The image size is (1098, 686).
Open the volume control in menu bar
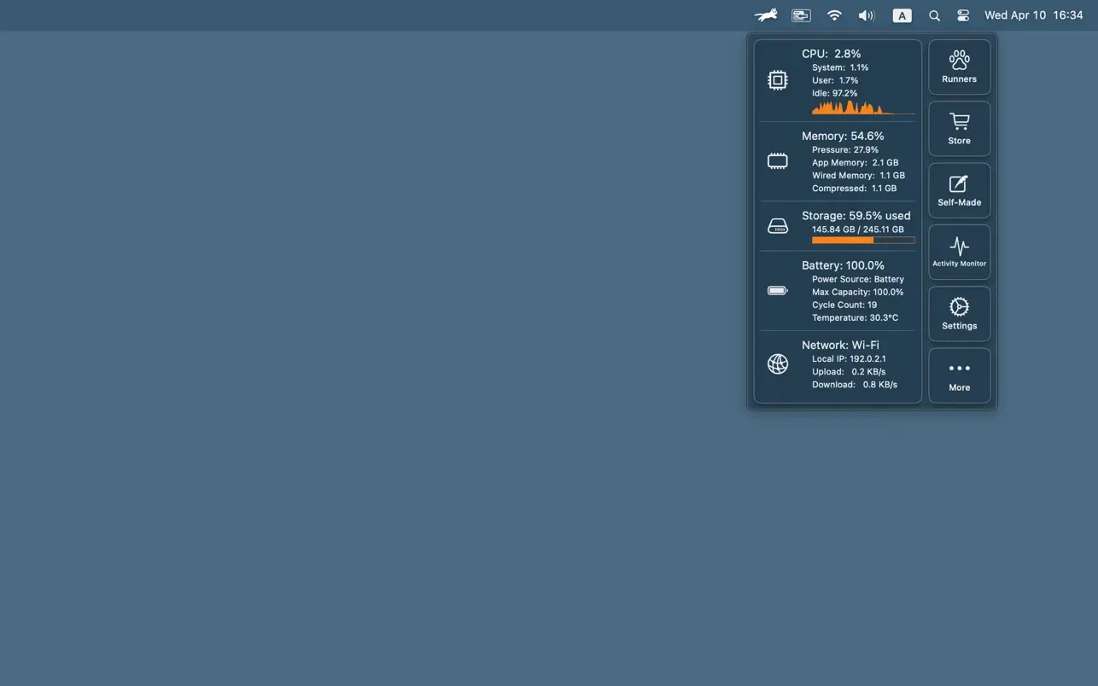pos(866,15)
